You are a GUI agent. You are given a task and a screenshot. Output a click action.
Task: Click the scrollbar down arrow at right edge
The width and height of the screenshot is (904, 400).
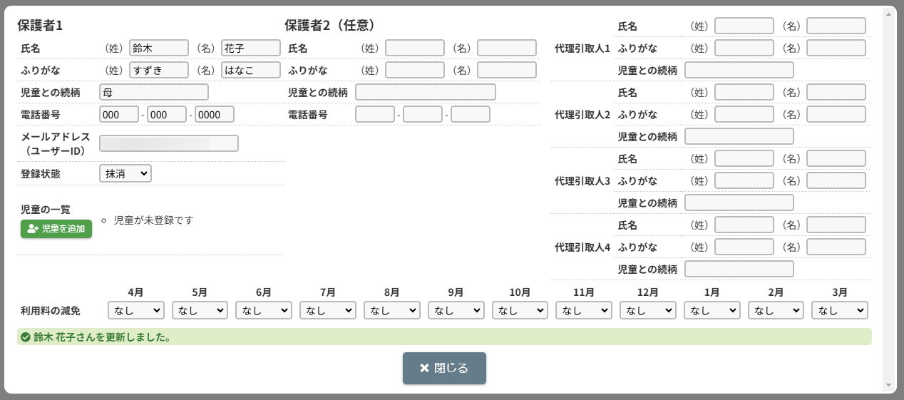pos(890,386)
